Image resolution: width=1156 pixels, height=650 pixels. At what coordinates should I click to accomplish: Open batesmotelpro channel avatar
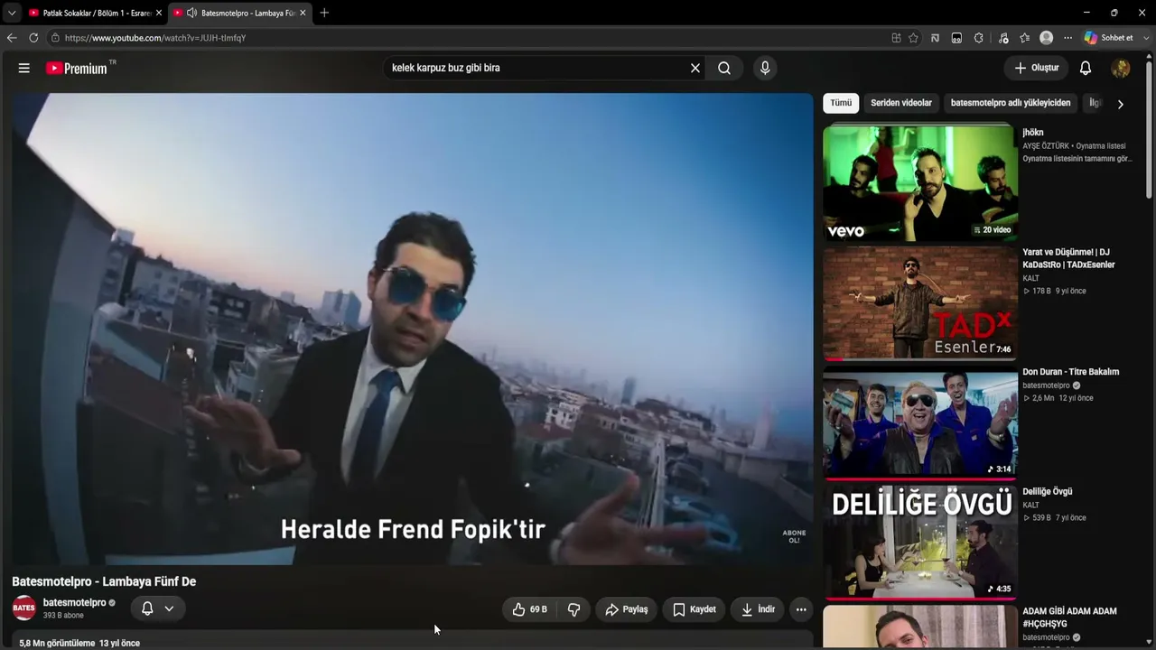[24, 608]
